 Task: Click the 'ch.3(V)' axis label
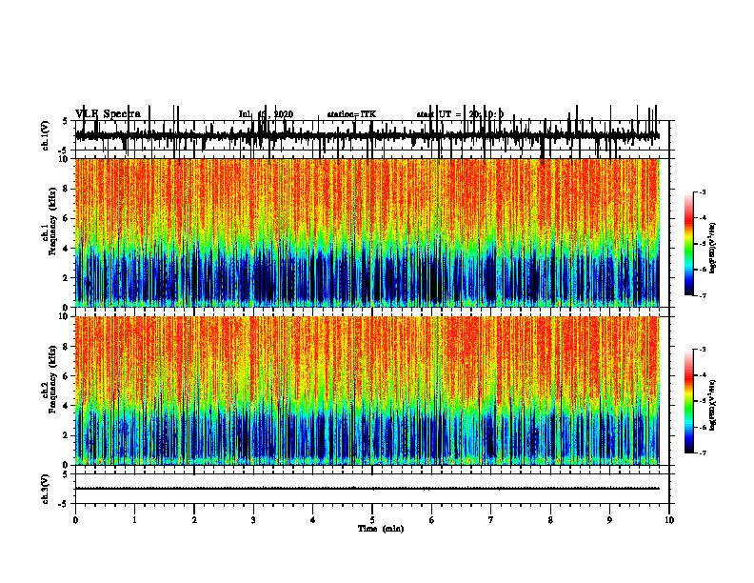click(46, 489)
